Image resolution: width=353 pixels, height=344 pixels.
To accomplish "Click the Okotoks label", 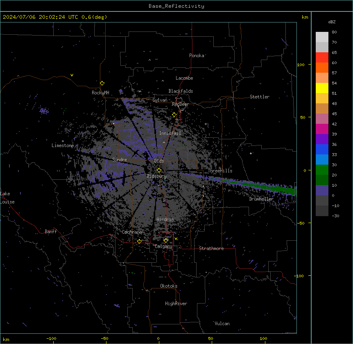I will pos(169,286).
